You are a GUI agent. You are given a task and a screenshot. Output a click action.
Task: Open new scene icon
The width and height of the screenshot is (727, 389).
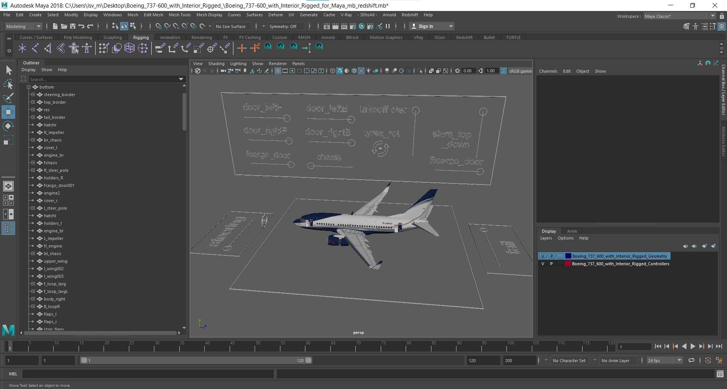tap(55, 26)
